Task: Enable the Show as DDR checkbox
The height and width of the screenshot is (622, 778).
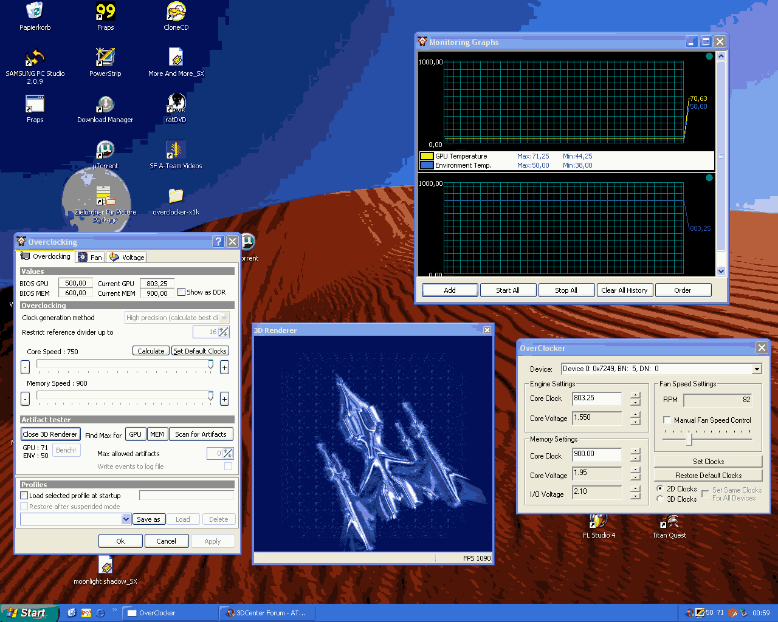Action: click(x=181, y=292)
